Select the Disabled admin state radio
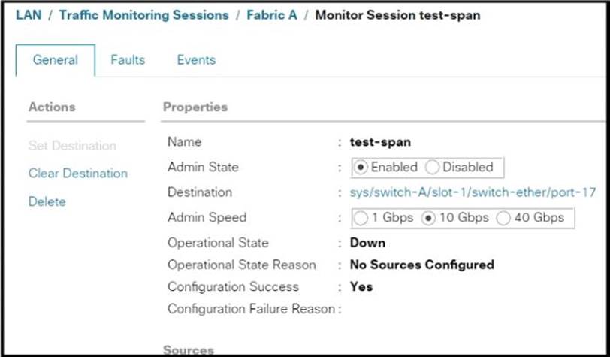 click(433, 167)
